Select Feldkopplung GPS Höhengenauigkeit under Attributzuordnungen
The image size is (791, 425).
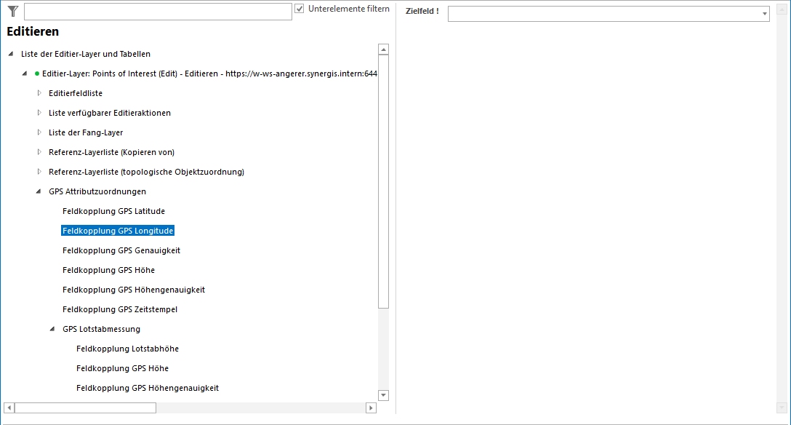coord(134,290)
